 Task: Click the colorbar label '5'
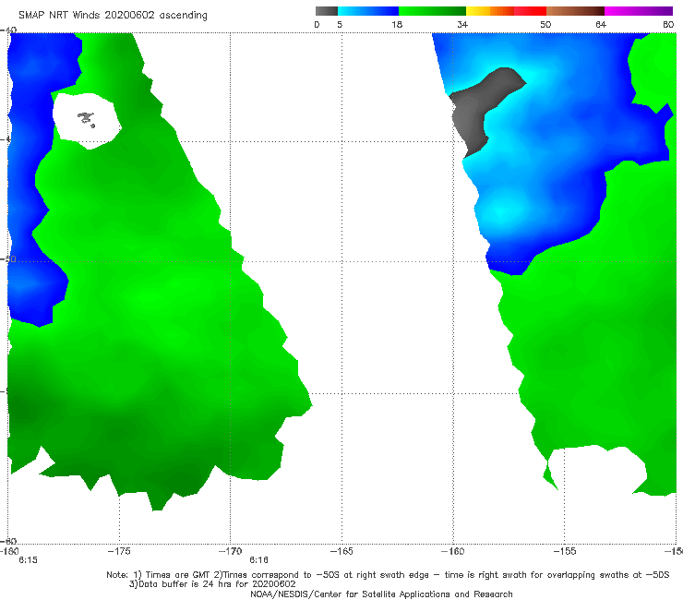click(340, 25)
